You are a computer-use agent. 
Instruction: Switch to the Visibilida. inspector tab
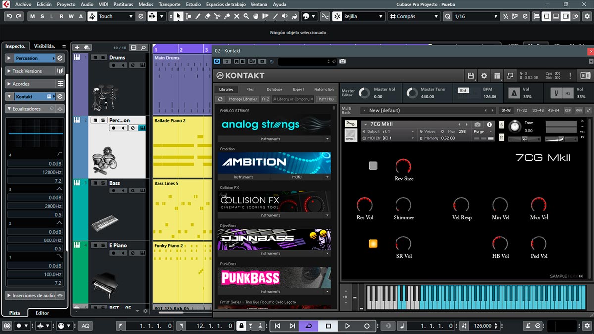click(x=45, y=46)
